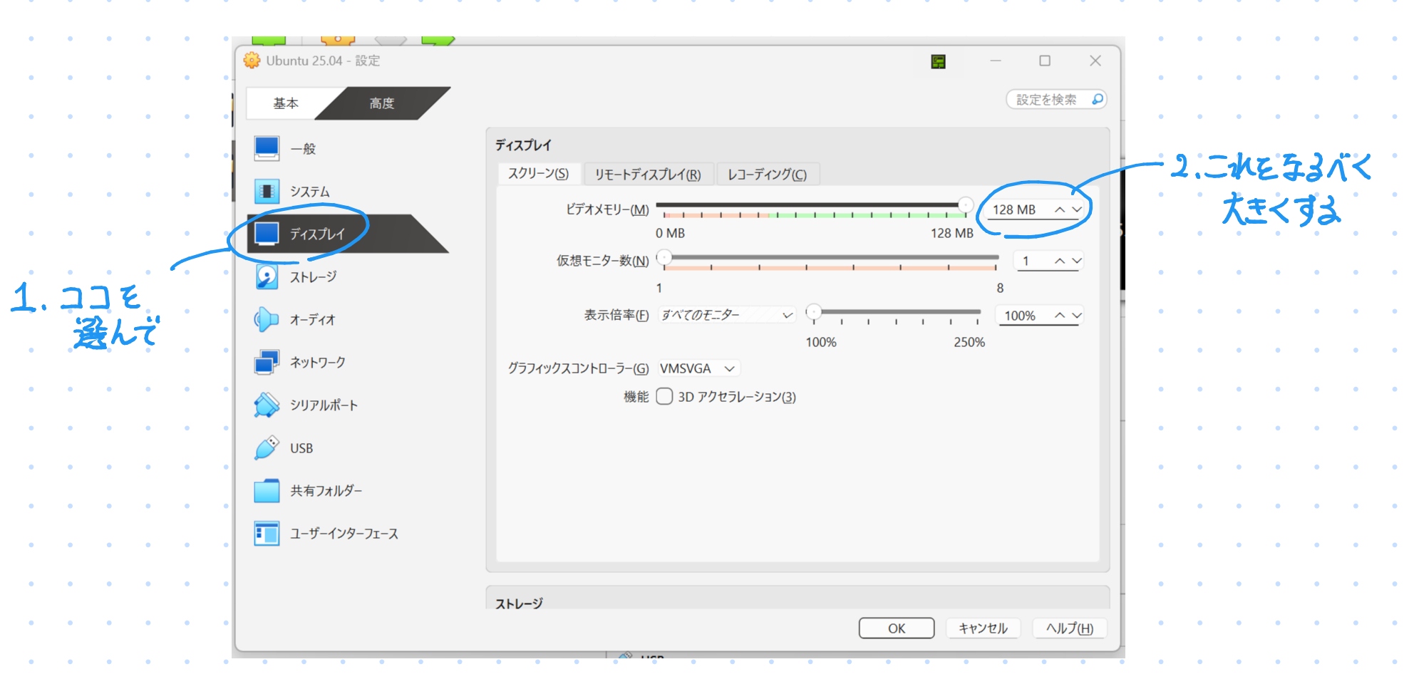This screenshot has width=1409, height=679.
Task: Click the ビデオメモリー slider handle
Action: point(965,205)
